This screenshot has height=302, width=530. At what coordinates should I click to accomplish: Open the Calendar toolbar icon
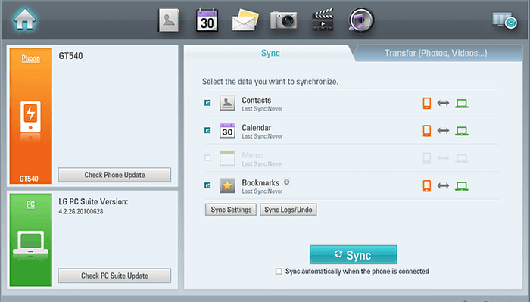(207, 20)
